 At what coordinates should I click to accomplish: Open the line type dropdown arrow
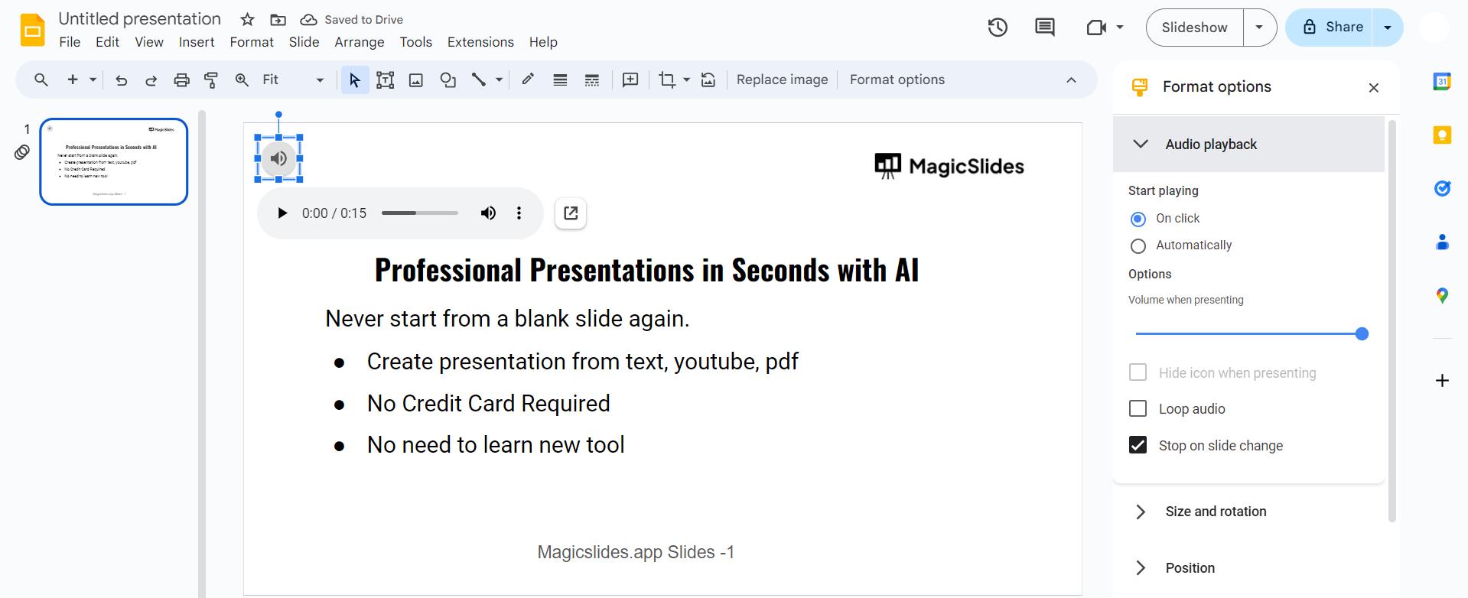click(x=499, y=80)
